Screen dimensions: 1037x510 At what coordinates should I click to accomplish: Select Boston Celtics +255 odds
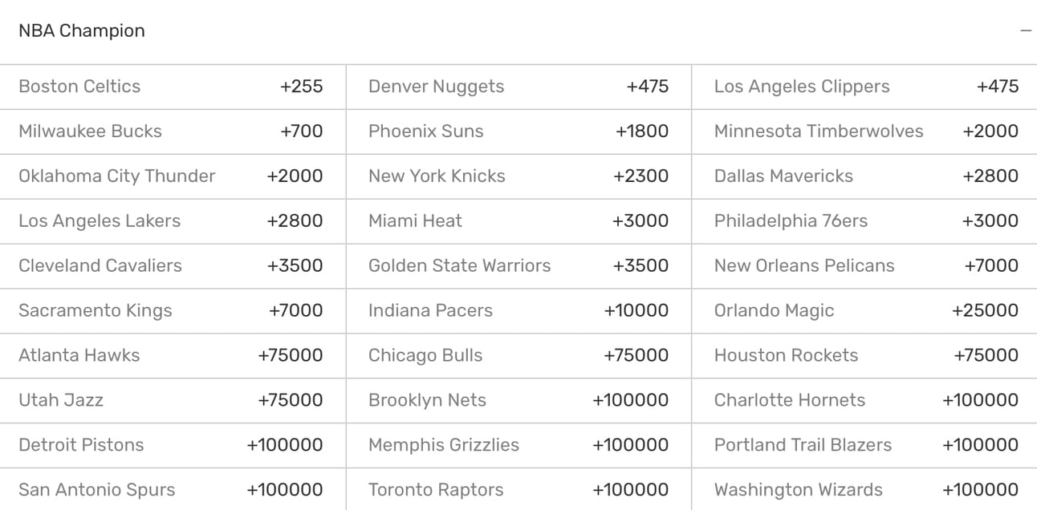point(173,87)
